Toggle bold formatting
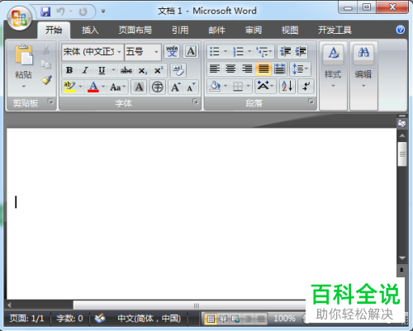The width and height of the screenshot is (413, 331). [x=69, y=70]
